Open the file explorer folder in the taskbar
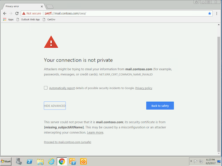The image size is (222, 166). click(x=40, y=162)
